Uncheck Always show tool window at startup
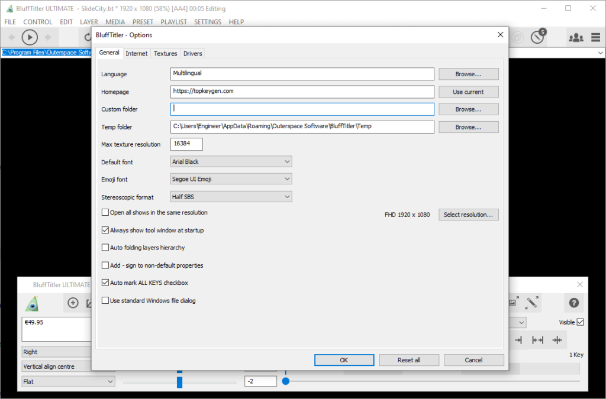The width and height of the screenshot is (606, 399). coord(105,230)
